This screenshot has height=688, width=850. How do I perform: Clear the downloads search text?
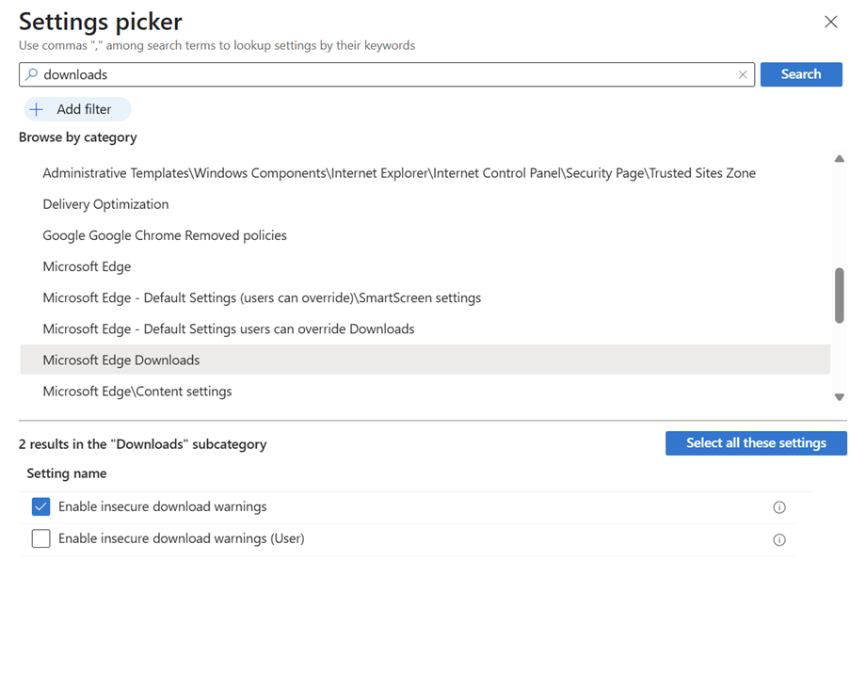point(743,74)
